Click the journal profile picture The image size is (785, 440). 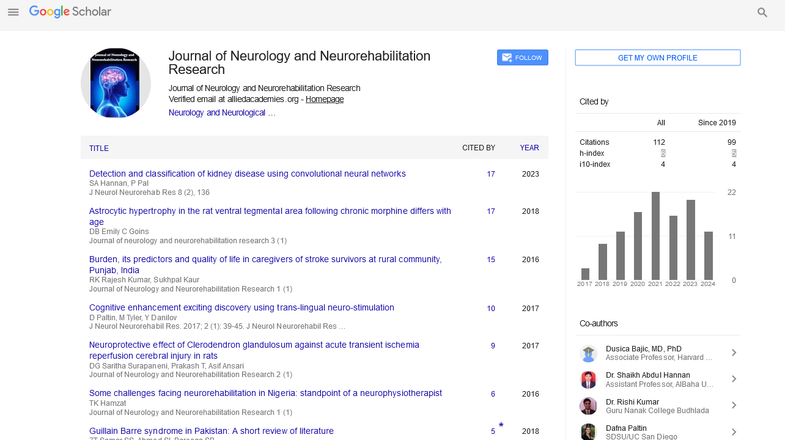click(x=116, y=83)
